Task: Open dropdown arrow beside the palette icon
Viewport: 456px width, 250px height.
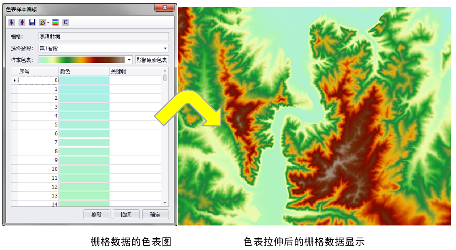Action: coord(48,23)
